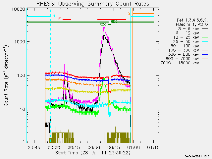
Task: Click the short green bar beside RD6
Action: 110,25
